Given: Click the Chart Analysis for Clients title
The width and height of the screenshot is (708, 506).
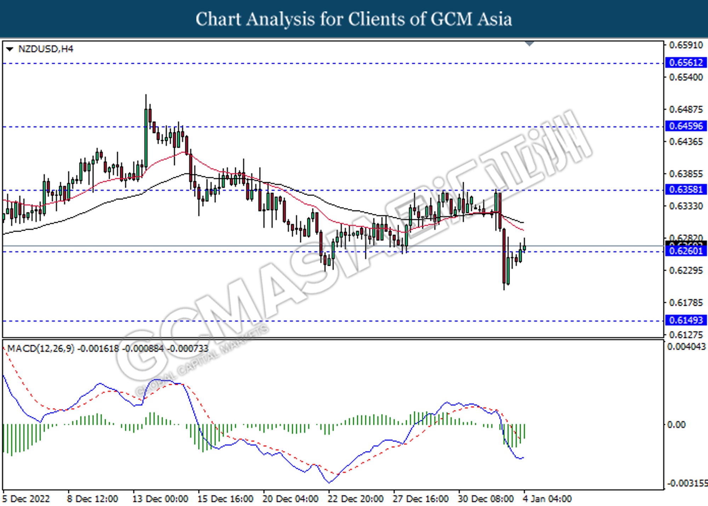Looking at the screenshot, I should click(x=354, y=19).
